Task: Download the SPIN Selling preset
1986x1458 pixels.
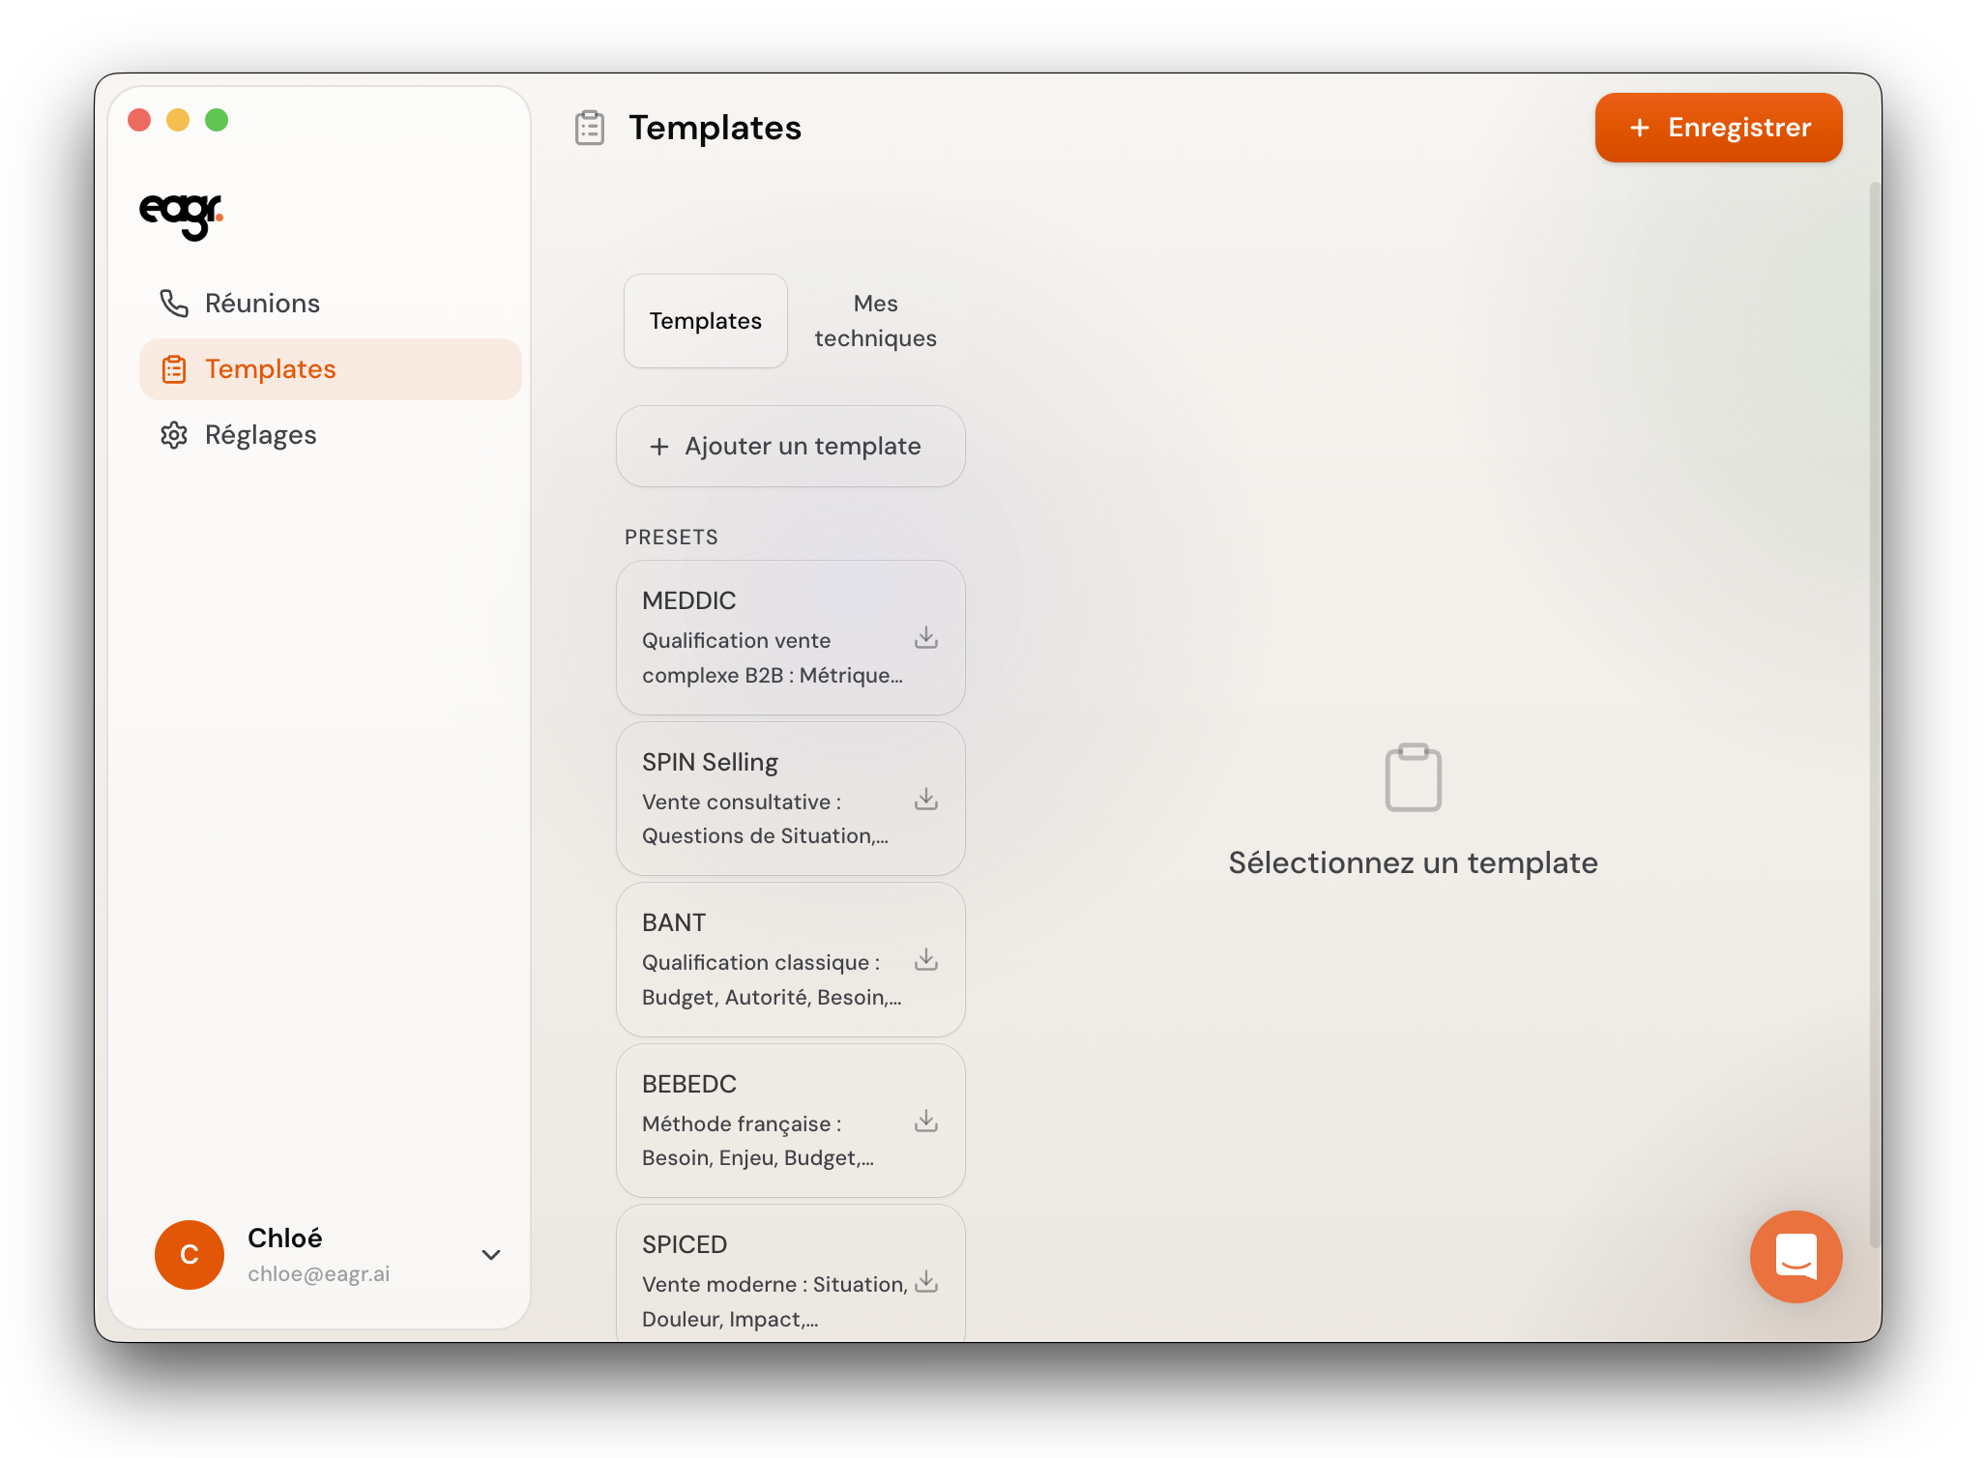Action: 925,800
